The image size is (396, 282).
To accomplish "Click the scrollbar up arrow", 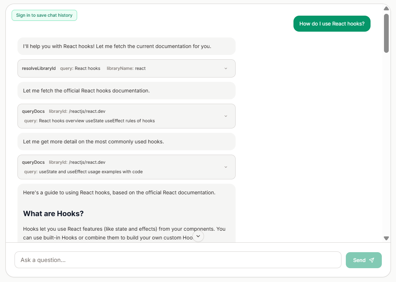I will (x=386, y=8).
